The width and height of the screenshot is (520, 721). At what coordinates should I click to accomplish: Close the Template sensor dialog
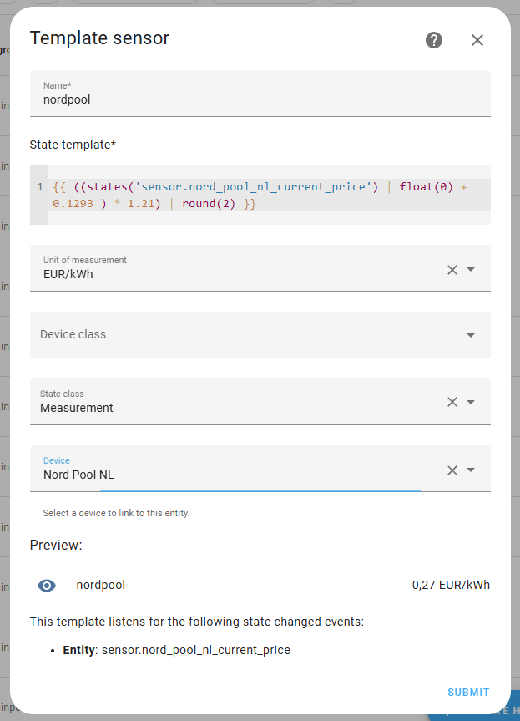coord(477,39)
